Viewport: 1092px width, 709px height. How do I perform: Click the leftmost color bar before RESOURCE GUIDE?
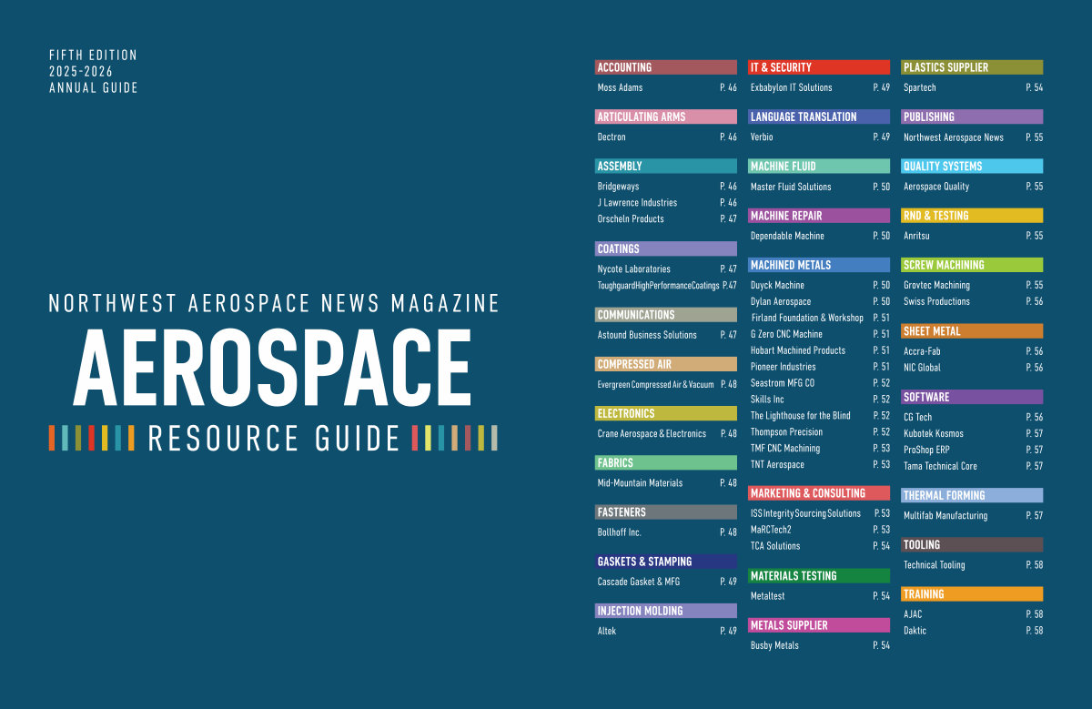tap(52, 438)
